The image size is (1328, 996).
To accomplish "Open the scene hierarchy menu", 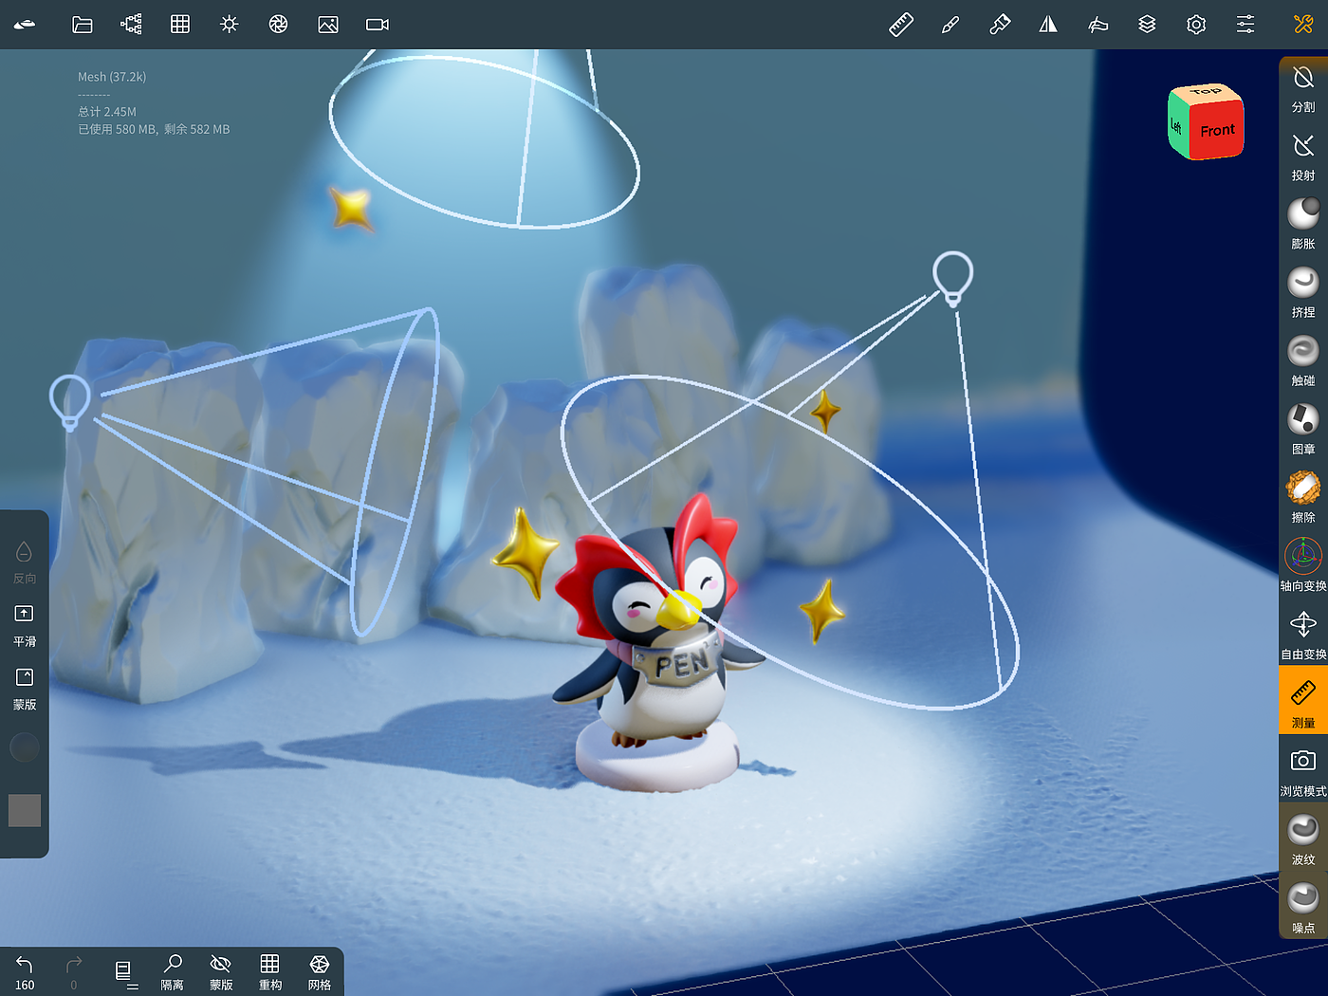I will coord(132,25).
